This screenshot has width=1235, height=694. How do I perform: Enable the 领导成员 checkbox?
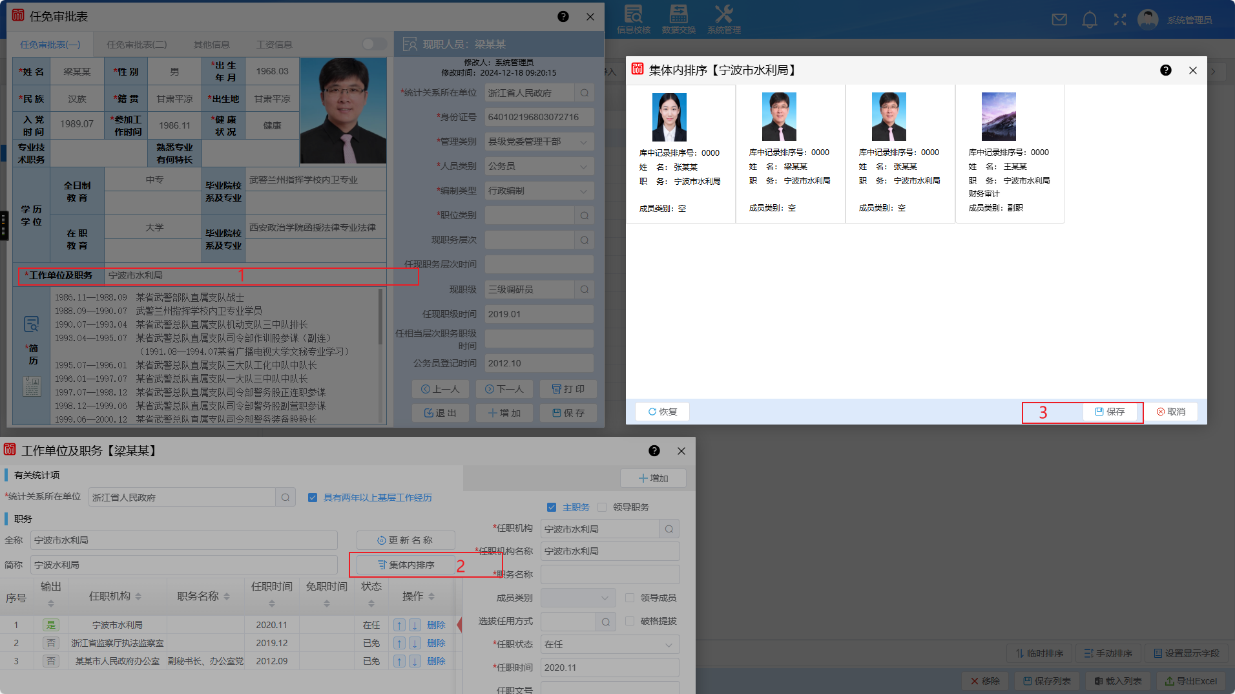(630, 598)
